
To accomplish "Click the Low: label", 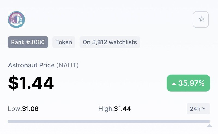I will point(15,109).
